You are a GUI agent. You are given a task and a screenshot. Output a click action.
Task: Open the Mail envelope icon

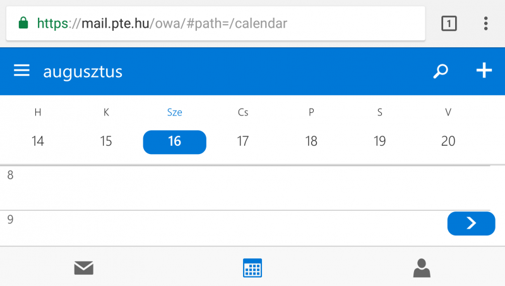(x=84, y=268)
